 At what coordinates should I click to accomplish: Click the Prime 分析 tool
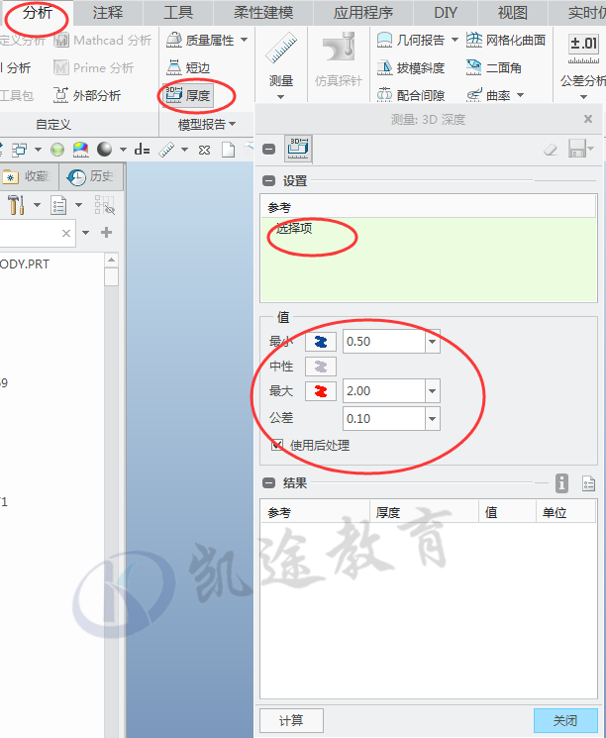[94, 67]
